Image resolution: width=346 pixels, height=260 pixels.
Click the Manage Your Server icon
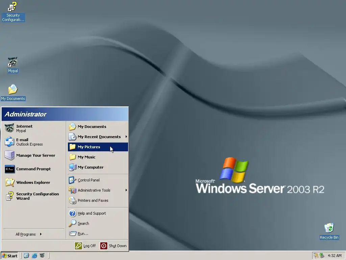(9, 155)
